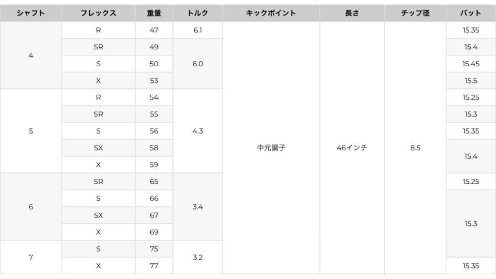Click the トルク column header

click(x=198, y=14)
